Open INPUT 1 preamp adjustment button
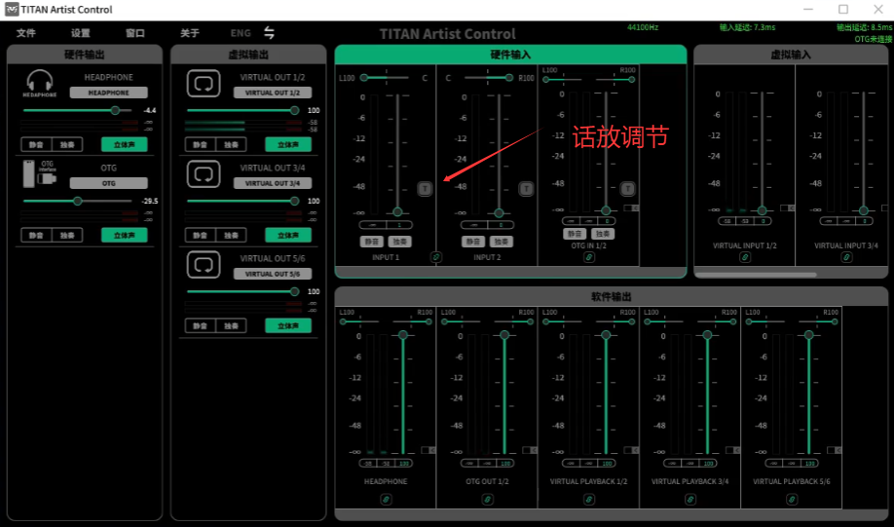Image resolution: width=894 pixels, height=527 pixels. coord(425,189)
